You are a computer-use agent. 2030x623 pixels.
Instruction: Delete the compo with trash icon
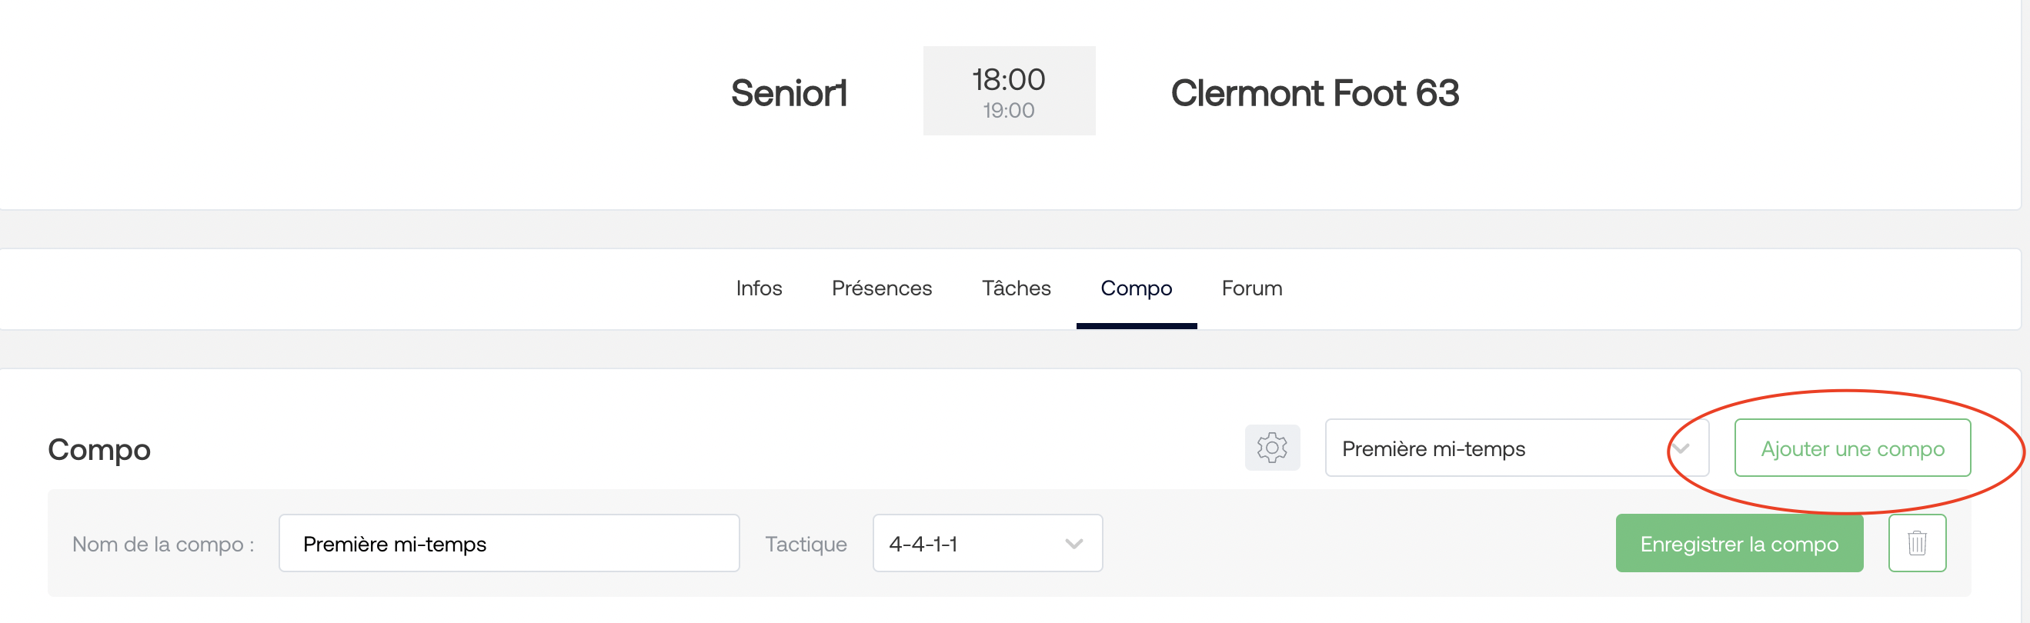tap(1917, 543)
